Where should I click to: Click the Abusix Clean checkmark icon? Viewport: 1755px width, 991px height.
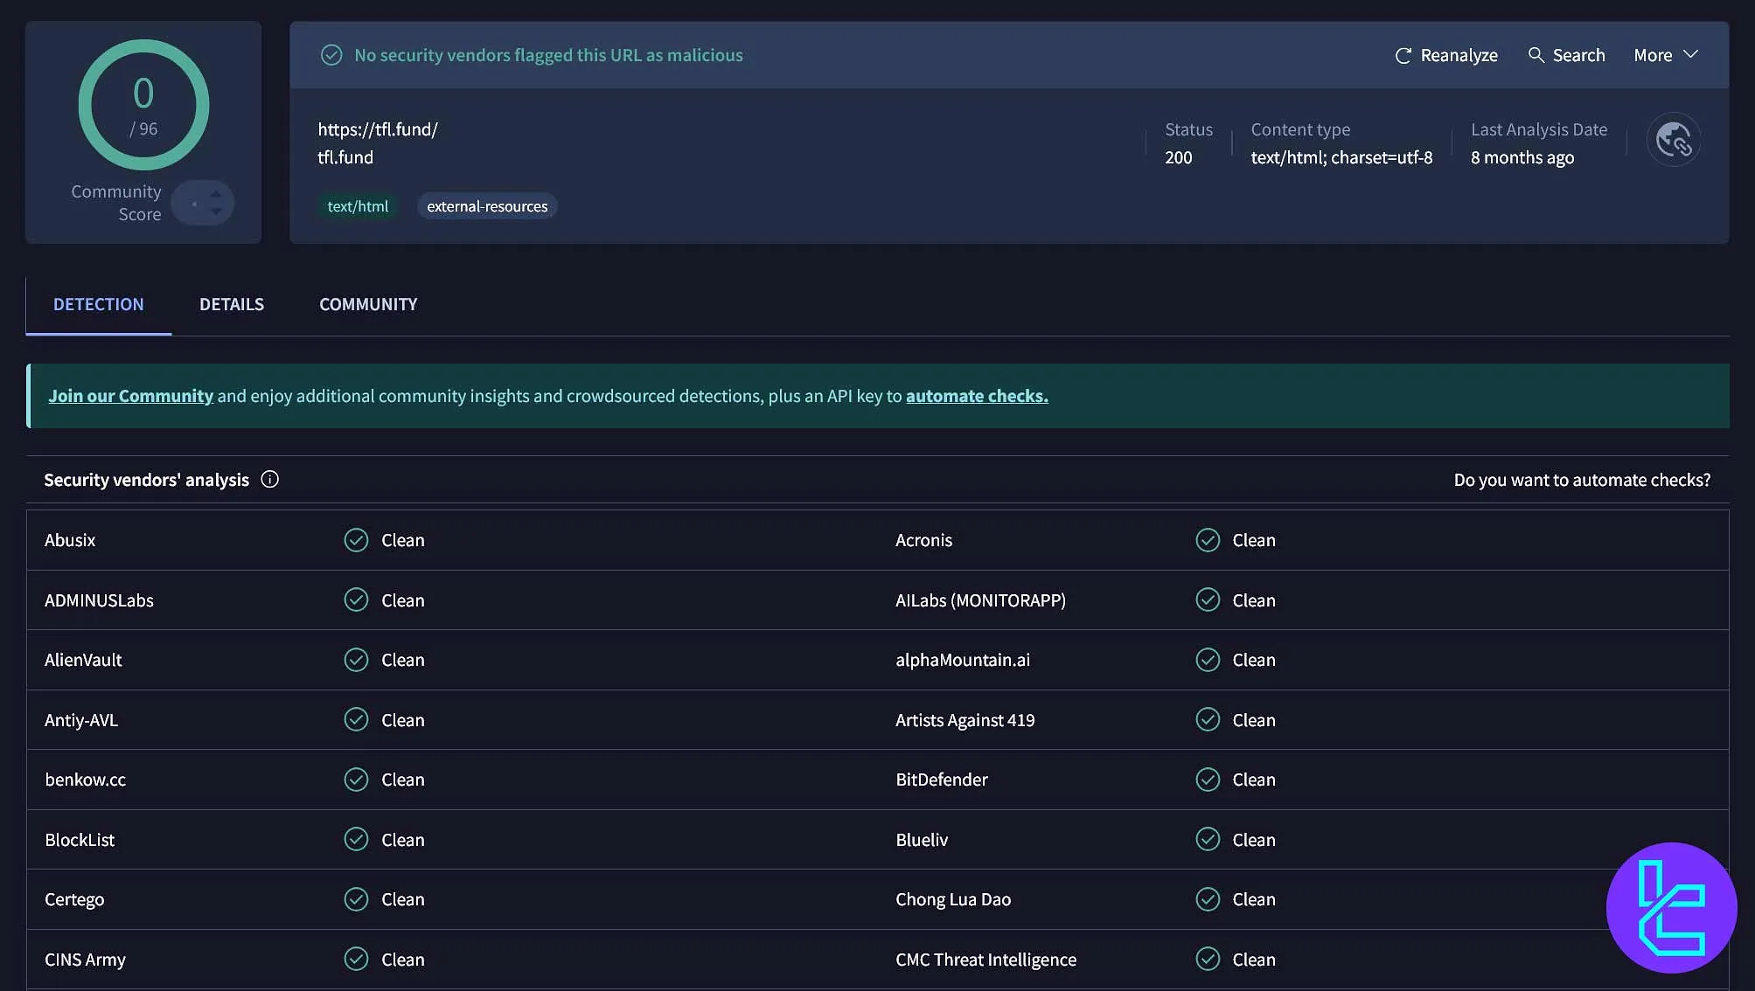[x=356, y=540]
